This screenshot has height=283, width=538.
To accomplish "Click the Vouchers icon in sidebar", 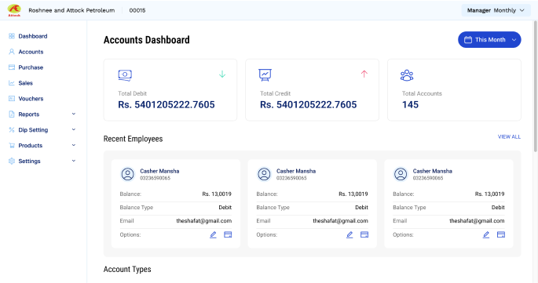I will 12,98.
